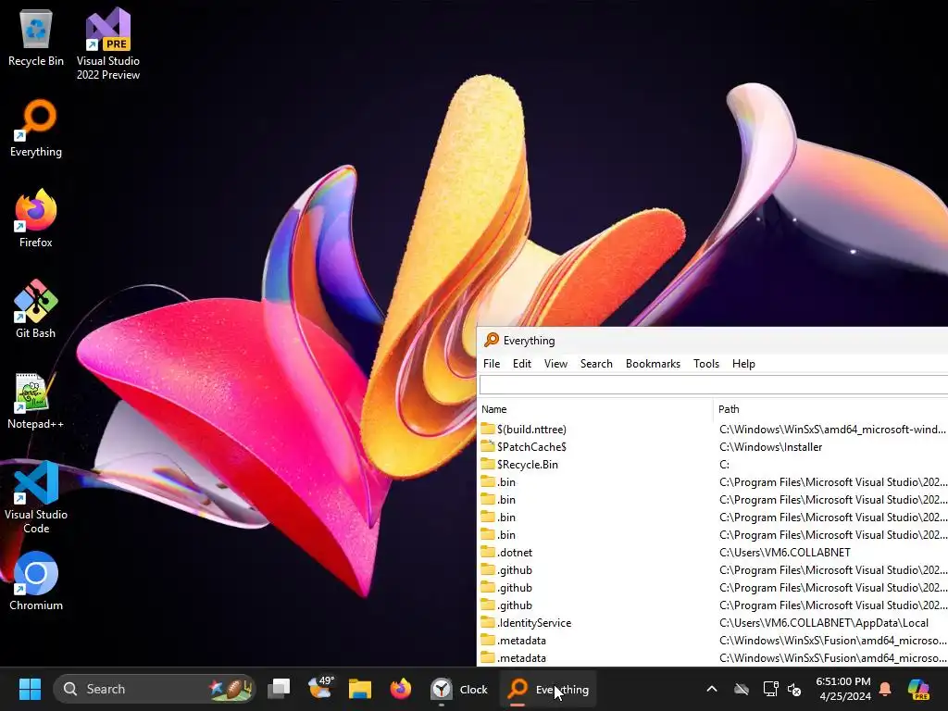The width and height of the screenshot is (948, 711).
Task: Click the OneDrive sync tray icon
Action: pos(742,689)
